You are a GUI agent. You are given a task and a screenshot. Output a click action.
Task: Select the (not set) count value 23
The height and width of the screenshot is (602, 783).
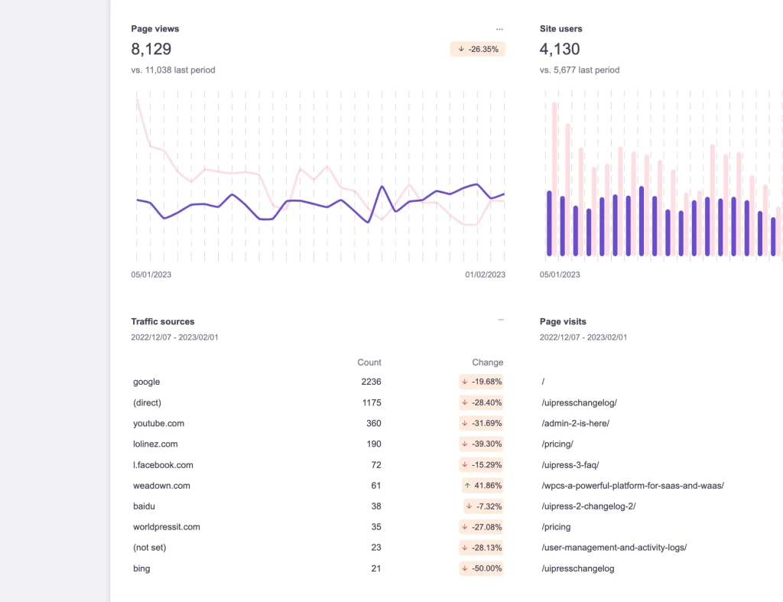tap(376, 548)
